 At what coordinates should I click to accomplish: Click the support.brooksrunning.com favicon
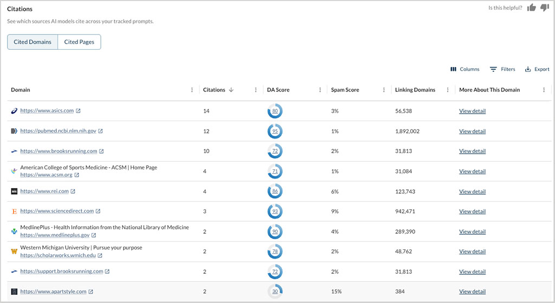[14, 272]
